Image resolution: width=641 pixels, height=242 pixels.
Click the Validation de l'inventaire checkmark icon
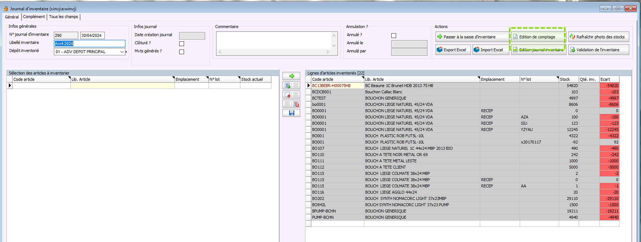click(x=573, y=50)
